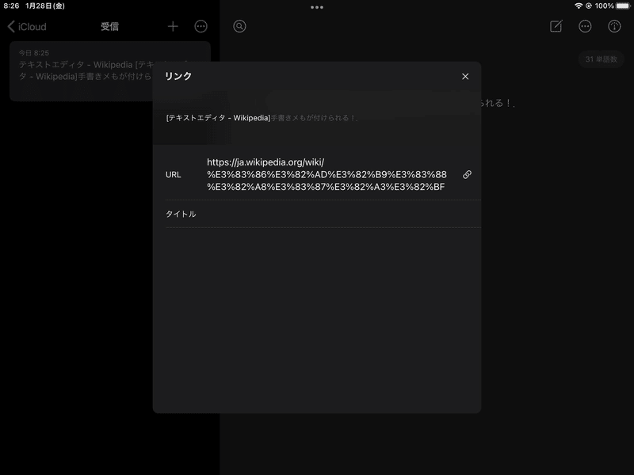Tap the 31 単語数 word count badge
The height and width of the screenshot is (475, 634).
coord(601,59)
